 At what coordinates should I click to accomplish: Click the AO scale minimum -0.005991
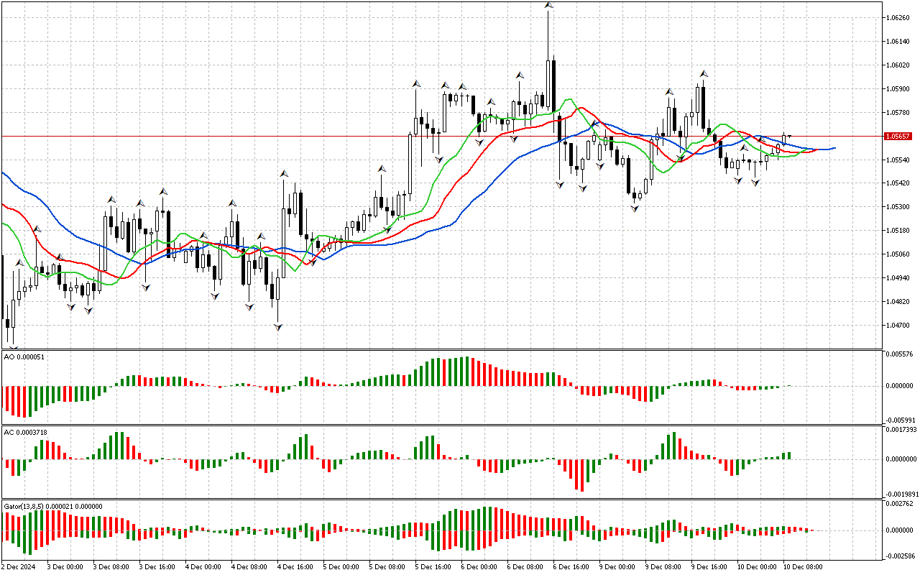(899, 420)
